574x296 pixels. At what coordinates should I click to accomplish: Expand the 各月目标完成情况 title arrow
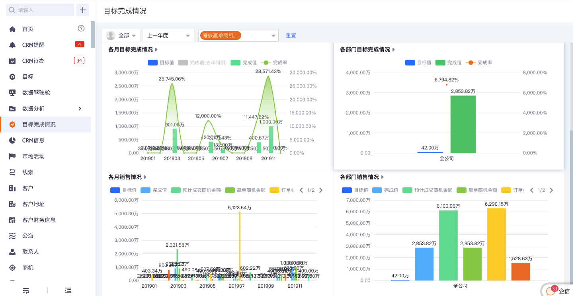[156, 50]
